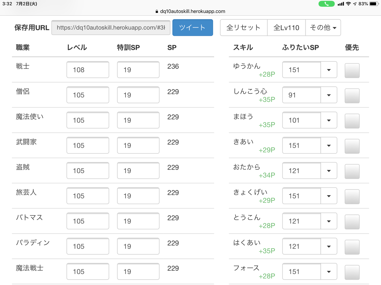The height and width of the screenshot is (285, 381).
Task: Select the 魔法戦士 特訓SP input
Action: [138, 272]
